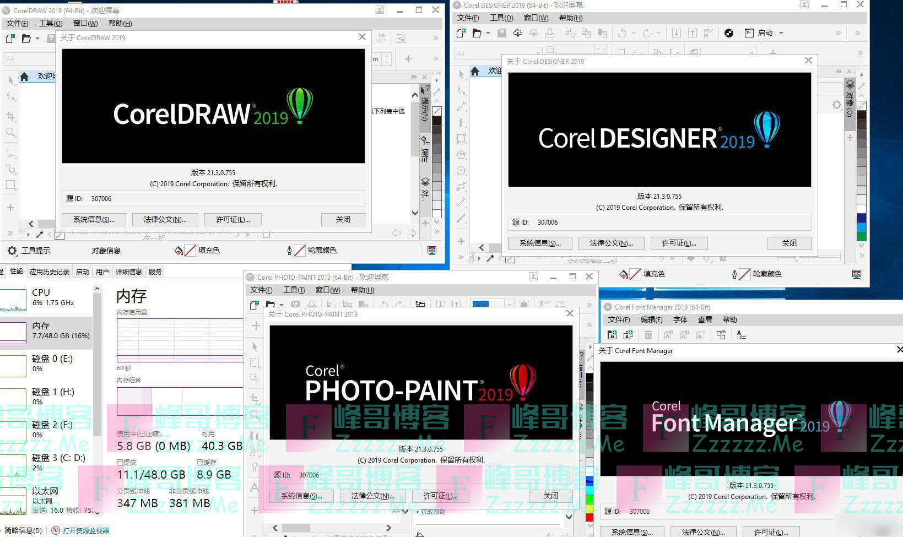Click Open folder icon in Corel DESIGNER toolbar
This screenshot has height=537, width=903.
click(477, 33)
